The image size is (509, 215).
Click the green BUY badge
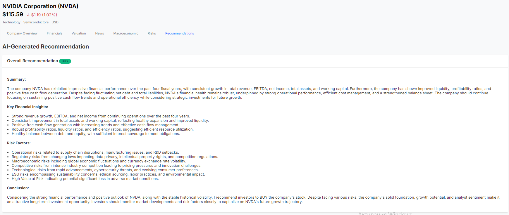(x=65, y=61)
